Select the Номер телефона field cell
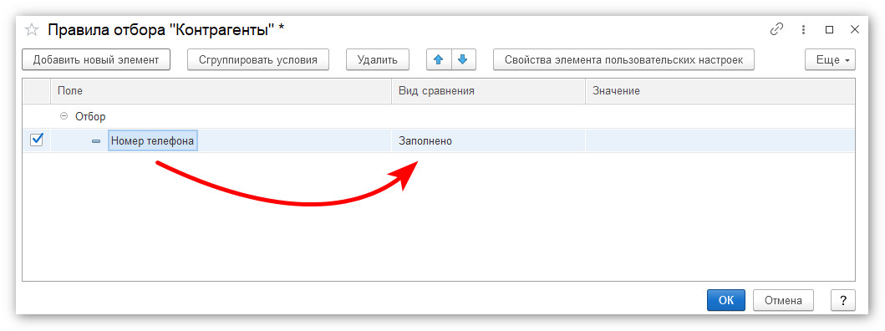885x331 pixels. pos(152,141)
